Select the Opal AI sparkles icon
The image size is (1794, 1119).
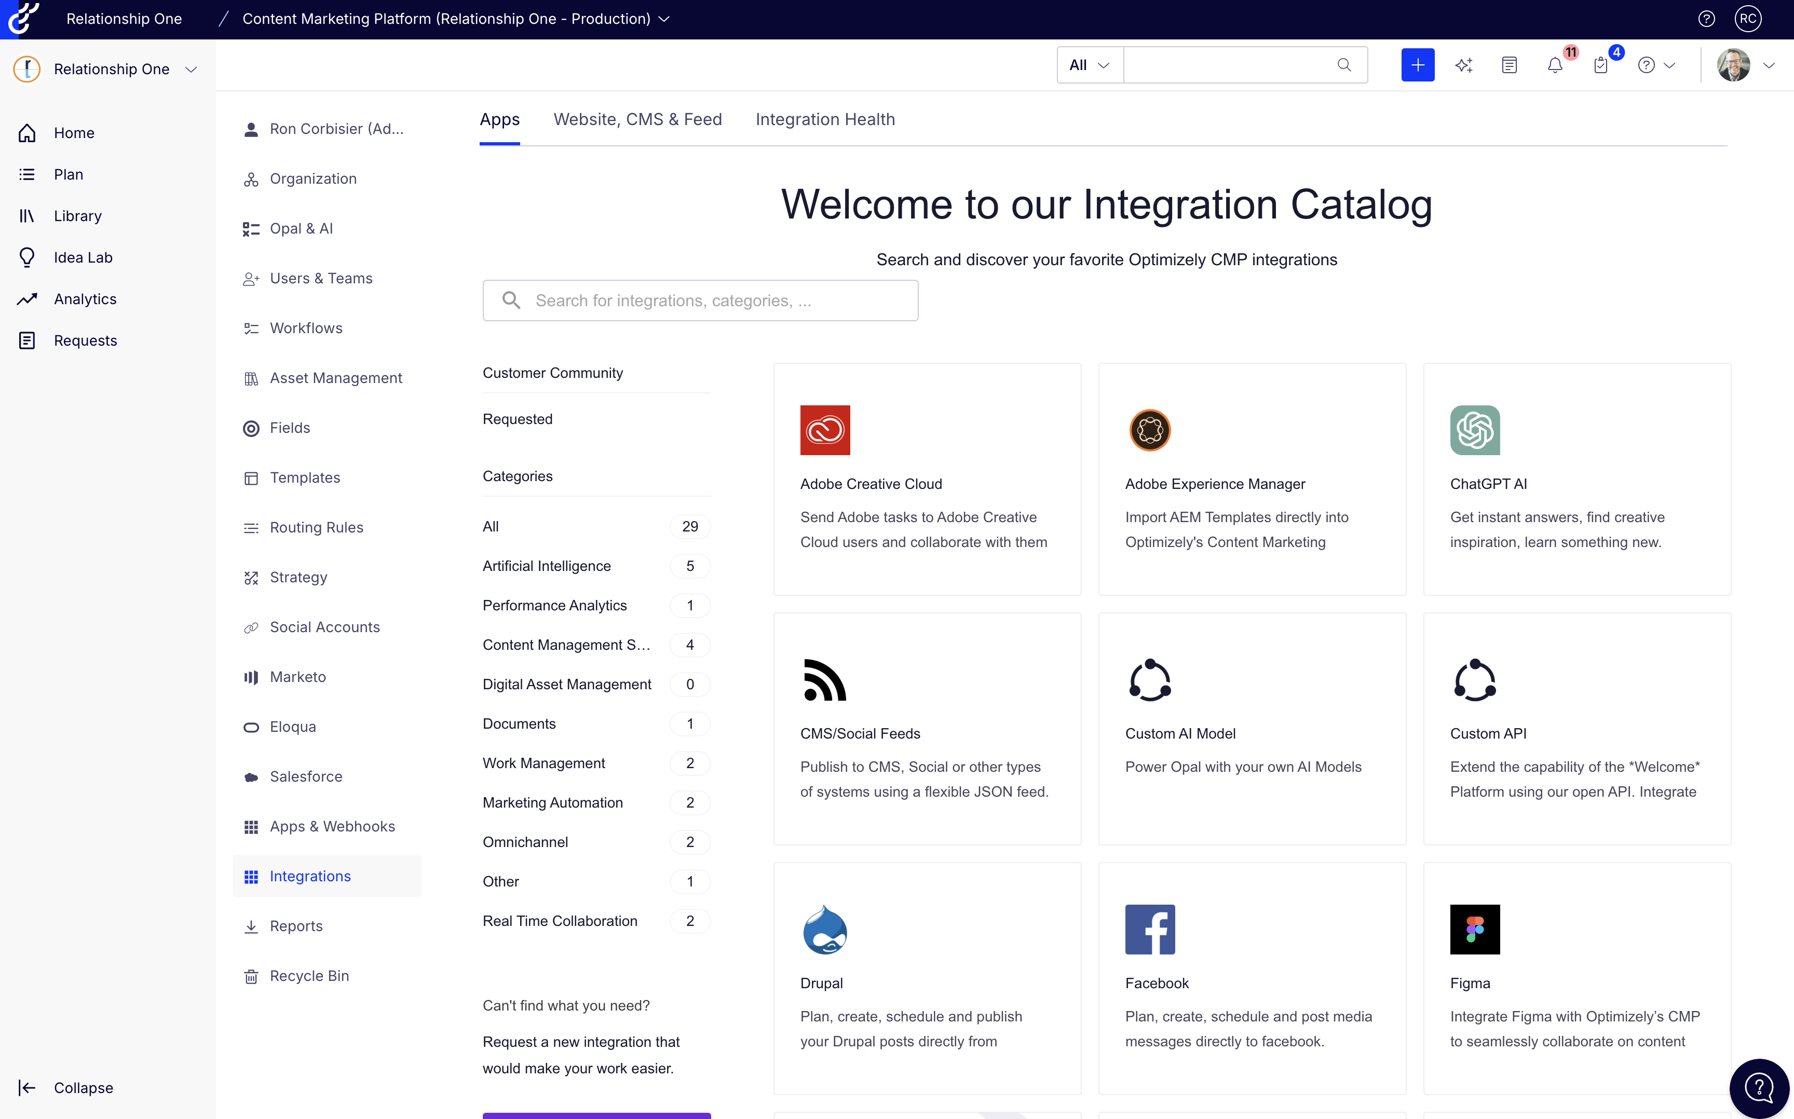pyautogui.click(x=1464, y=65)
